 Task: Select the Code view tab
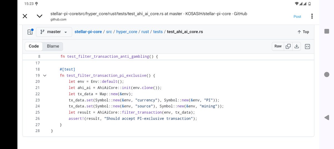pos(34,46)
